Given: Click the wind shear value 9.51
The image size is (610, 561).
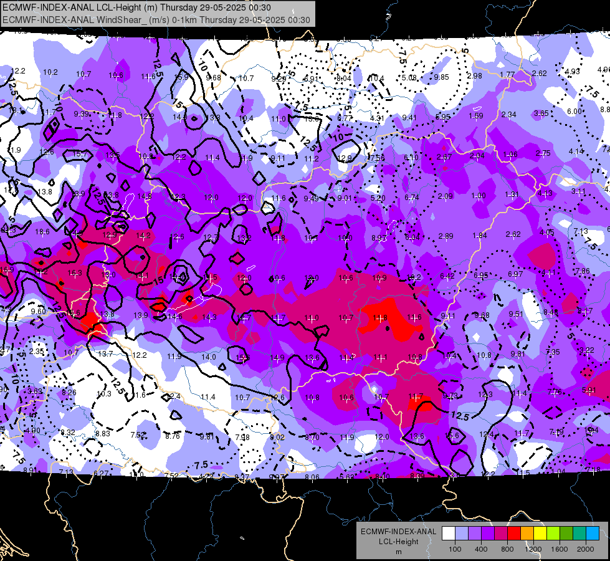Looking at the screenshot, I should point(517,314).
